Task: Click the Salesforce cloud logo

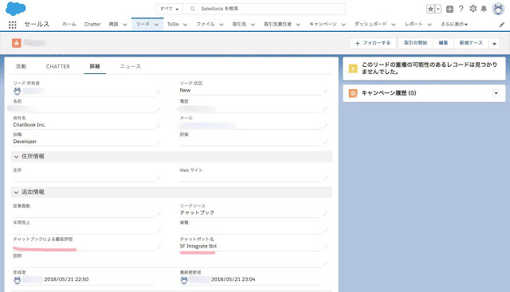Action: (15, 9)
